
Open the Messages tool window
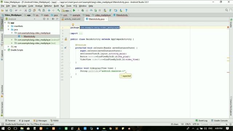pyautogui.click(x=40, y=120)
